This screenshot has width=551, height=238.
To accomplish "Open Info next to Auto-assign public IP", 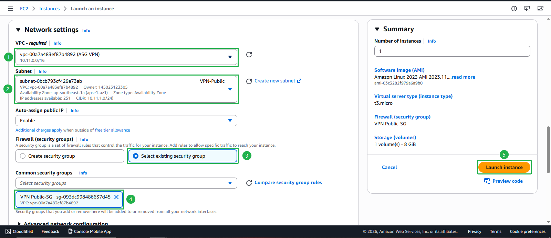I will (x=74, y=111).
